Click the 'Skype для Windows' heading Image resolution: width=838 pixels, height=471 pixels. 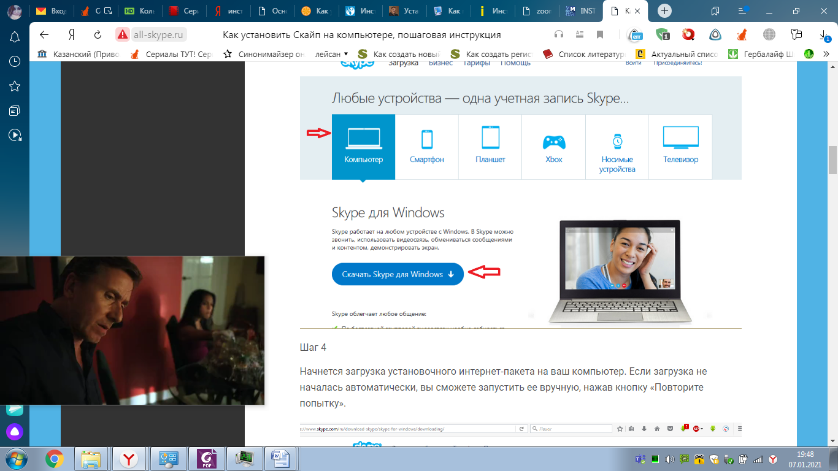388,213
